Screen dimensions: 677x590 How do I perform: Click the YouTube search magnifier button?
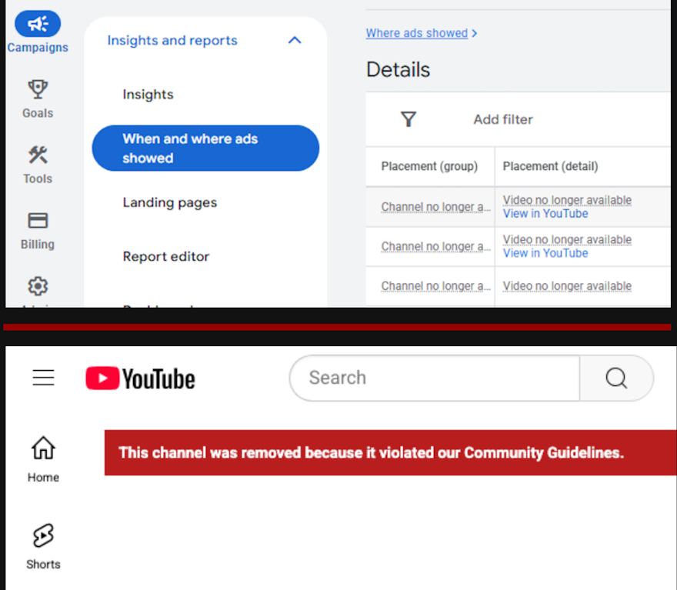point(616,378)
